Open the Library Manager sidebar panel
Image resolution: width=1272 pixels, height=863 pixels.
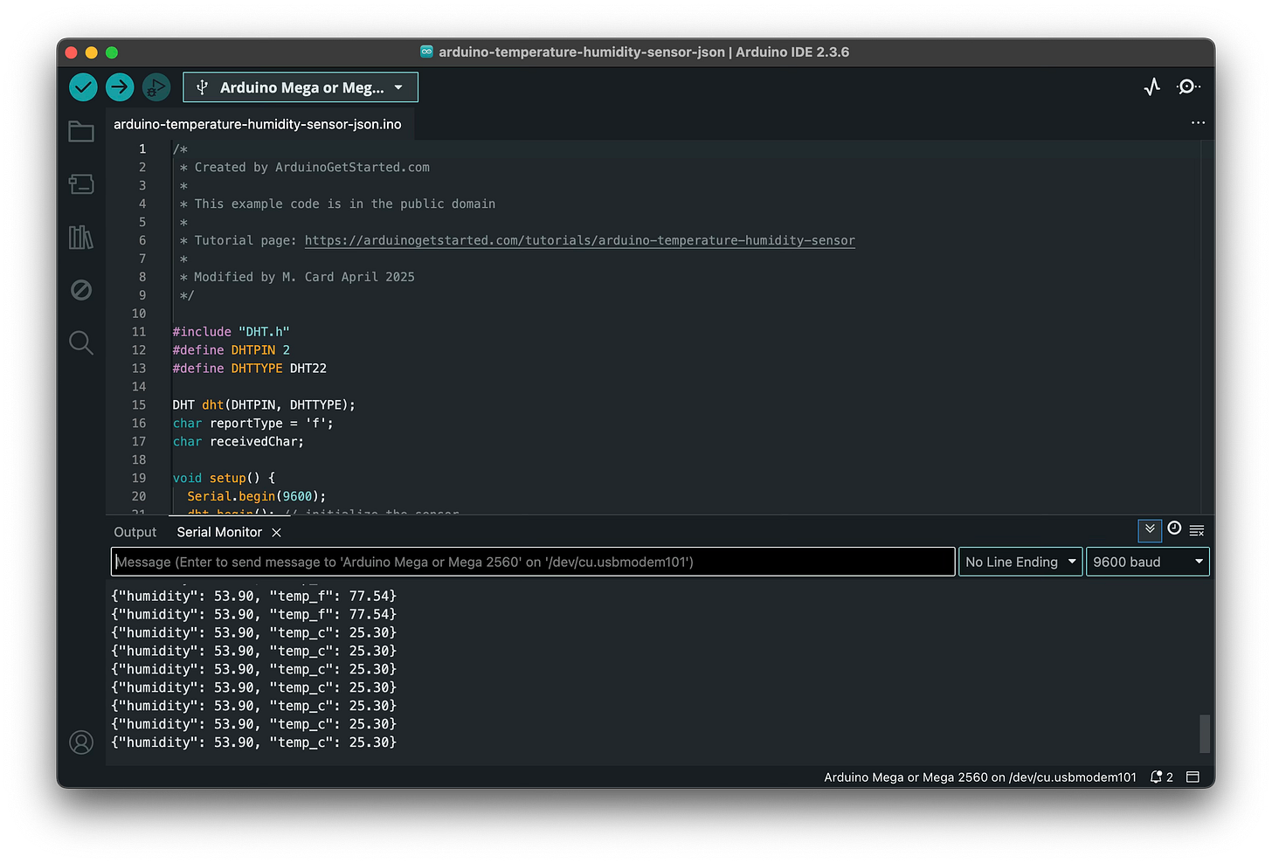pos(80,237)
